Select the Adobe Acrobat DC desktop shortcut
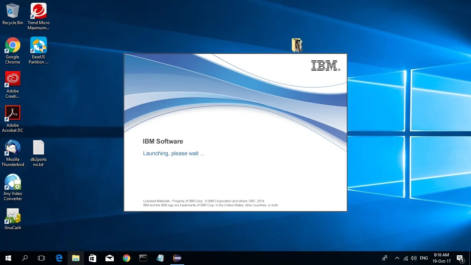471x265 pixels. (x=13, y=119)
